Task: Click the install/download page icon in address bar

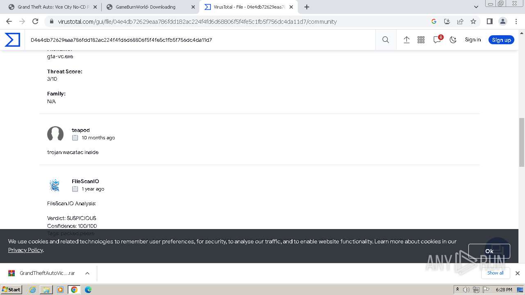Action: pos(447,21)
